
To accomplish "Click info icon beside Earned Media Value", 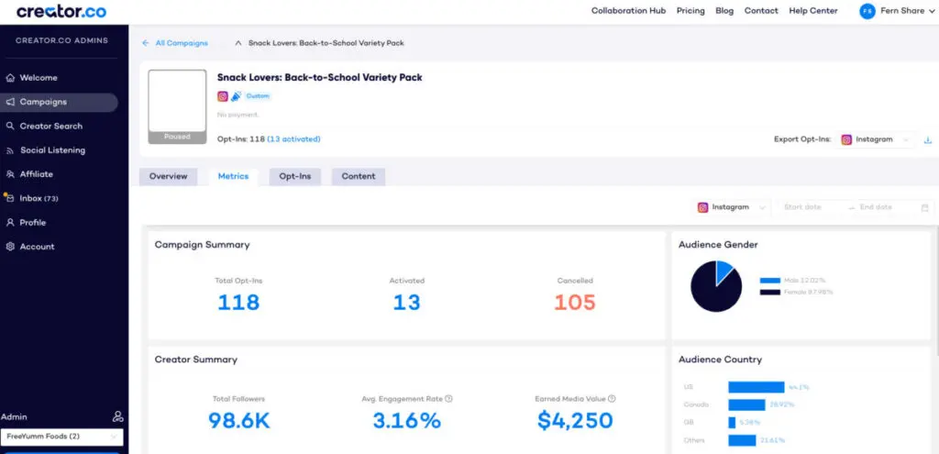I will (x=612, y=399).
